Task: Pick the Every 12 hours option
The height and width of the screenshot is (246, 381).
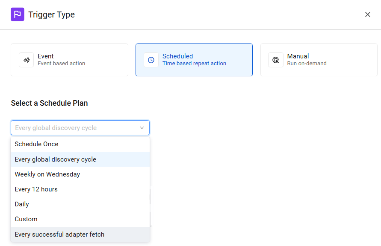Action: click(36, 189)
